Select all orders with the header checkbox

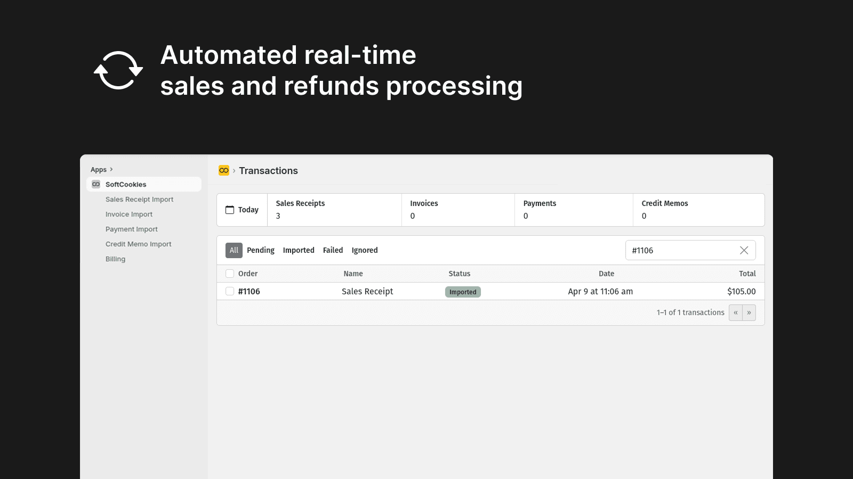tap(230, 274)
